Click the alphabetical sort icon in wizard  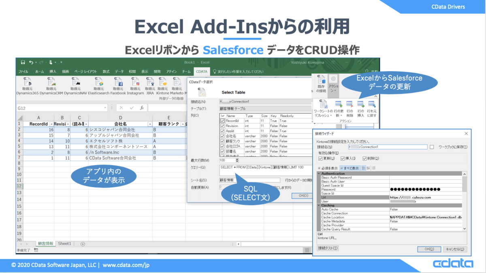click(x=368, y=168)
